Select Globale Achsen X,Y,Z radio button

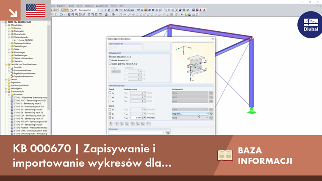tap(110, 60)
